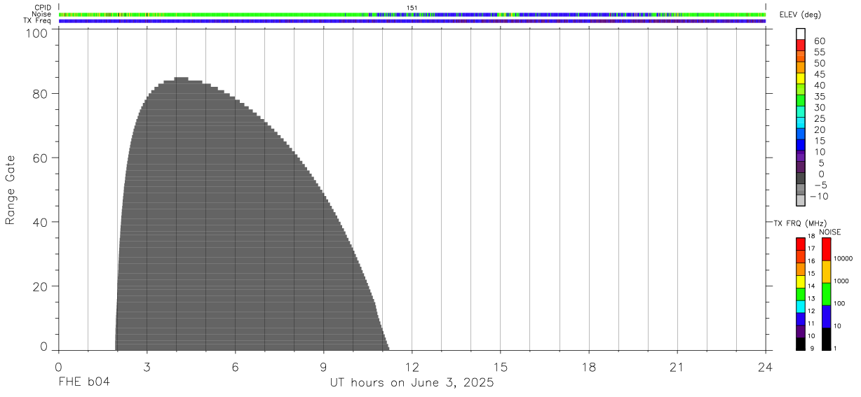
Task: Click the 12 MHz frequency label
Action: pos(811,311)
